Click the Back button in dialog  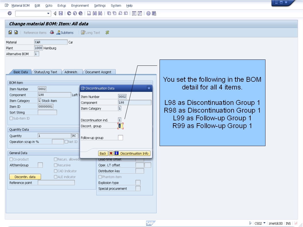coord(103,153)
